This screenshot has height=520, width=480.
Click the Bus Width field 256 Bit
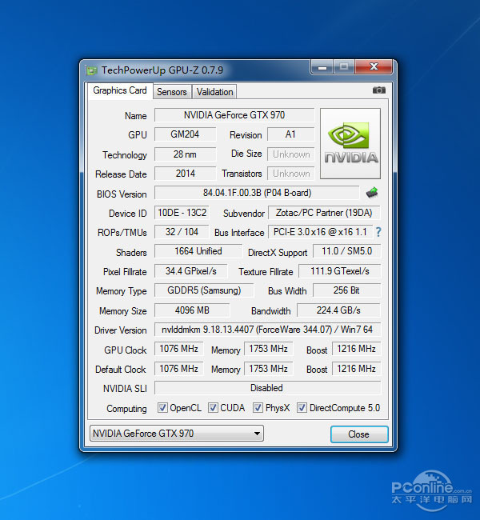click(x=346, y=290)
